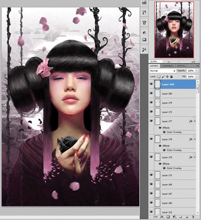201x220 pixels.
Task: Click Navigator zoom out small mountains icon
Action: (x=168, y=62)
